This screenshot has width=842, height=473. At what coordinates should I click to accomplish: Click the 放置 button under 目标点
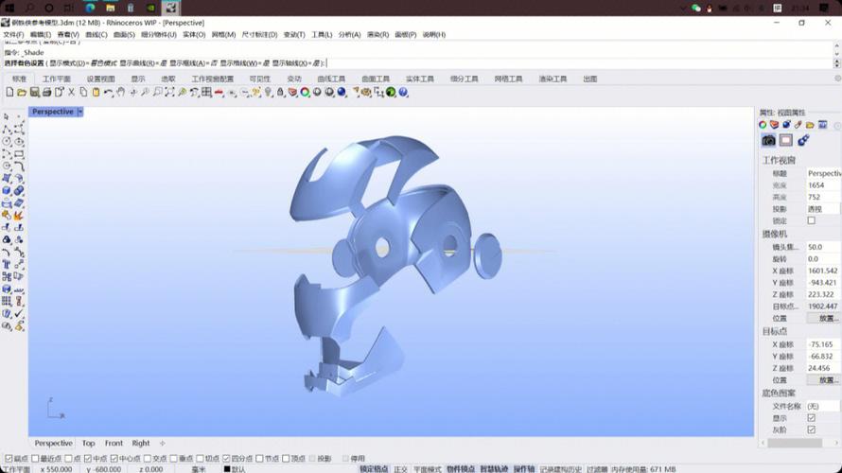click(x=825, y=379)
